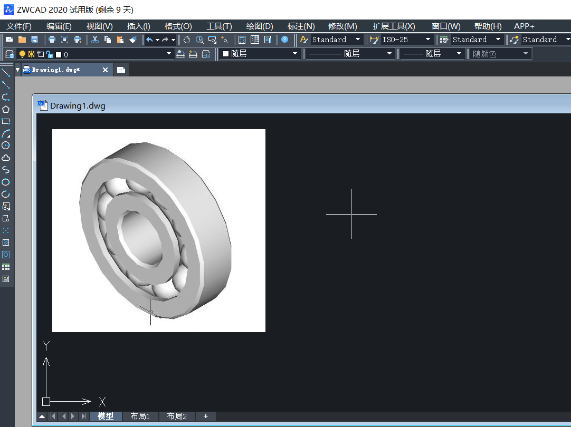Select the Polygon drawing tool
The height and width of the screenshot is (427, 571).
[6, 109]
